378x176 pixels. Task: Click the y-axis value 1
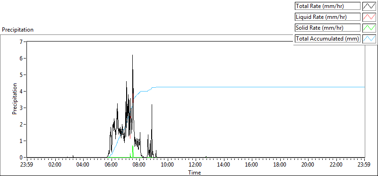pos(21,141)
